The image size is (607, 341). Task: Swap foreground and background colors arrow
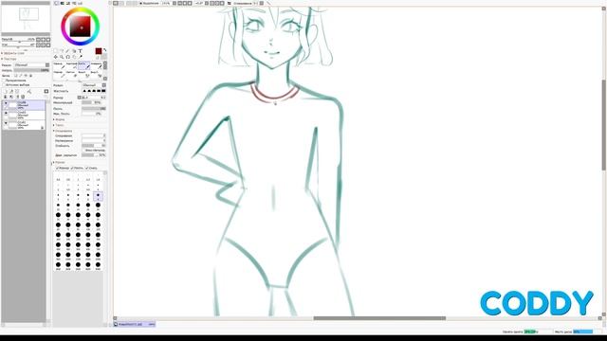click(104, 50)
